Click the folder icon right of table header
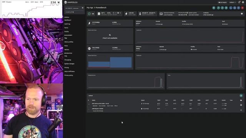Viewport: 246px width, 138px height. click(x=241, y=100)
